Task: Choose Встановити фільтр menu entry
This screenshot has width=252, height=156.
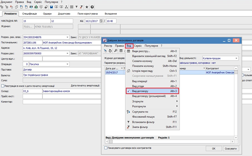Action: pyautogui.click(x=152, y=122)
